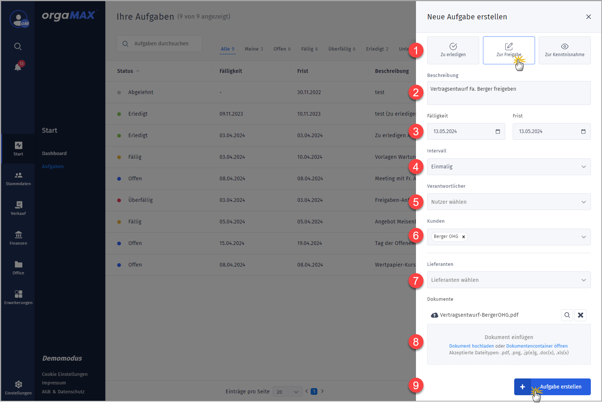The height and width of the screenshot is (403, 602).
Task: Sort by Fälligkeit column header
Action: pos(231,71)
